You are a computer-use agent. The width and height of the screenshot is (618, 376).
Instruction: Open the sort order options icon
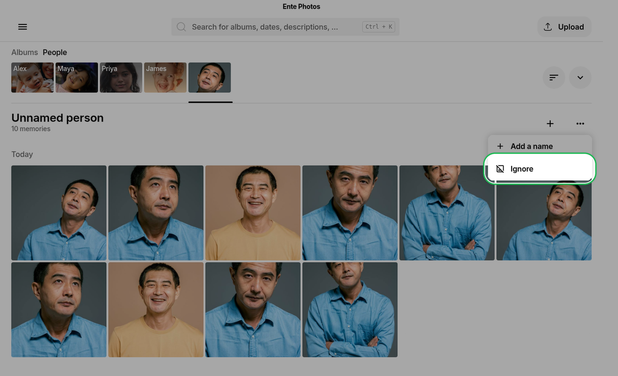(554, 78)
